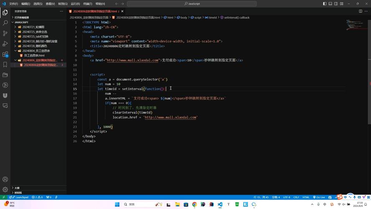Expand the 20240721_轮播图 folder
The height and width of the screenshot is (209, 371).
pyautogui.click(x=33, y=27)
